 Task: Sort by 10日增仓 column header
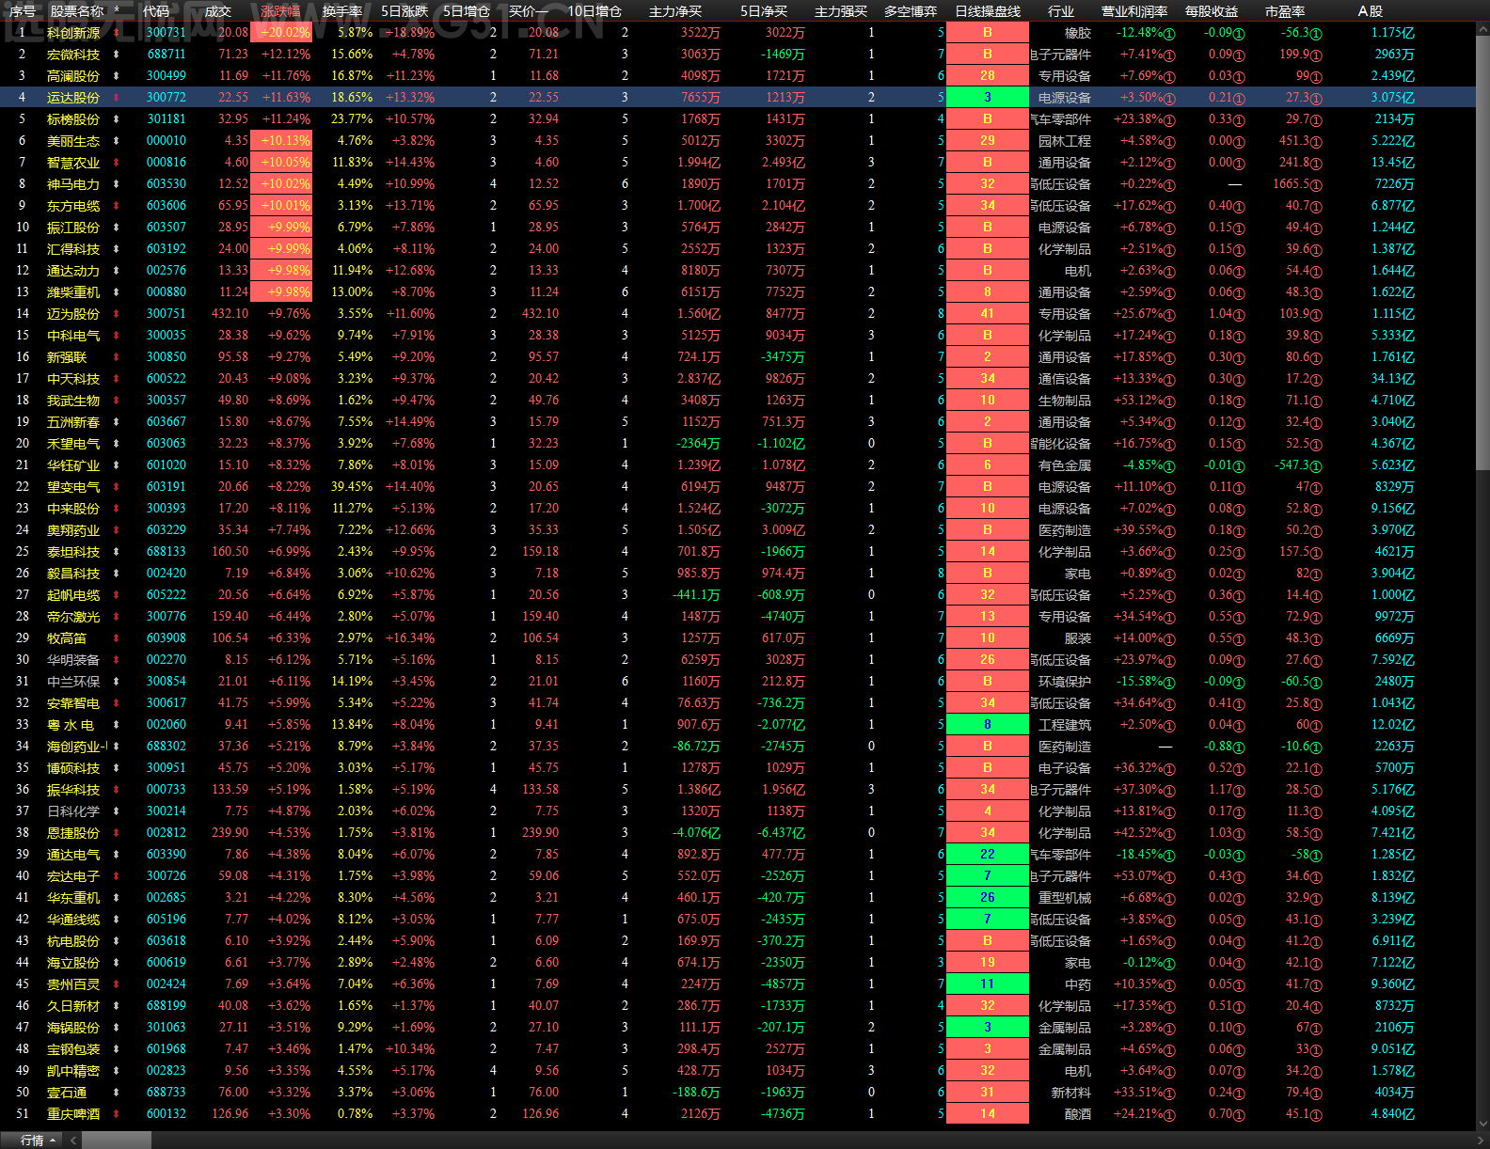pos(594,11)
